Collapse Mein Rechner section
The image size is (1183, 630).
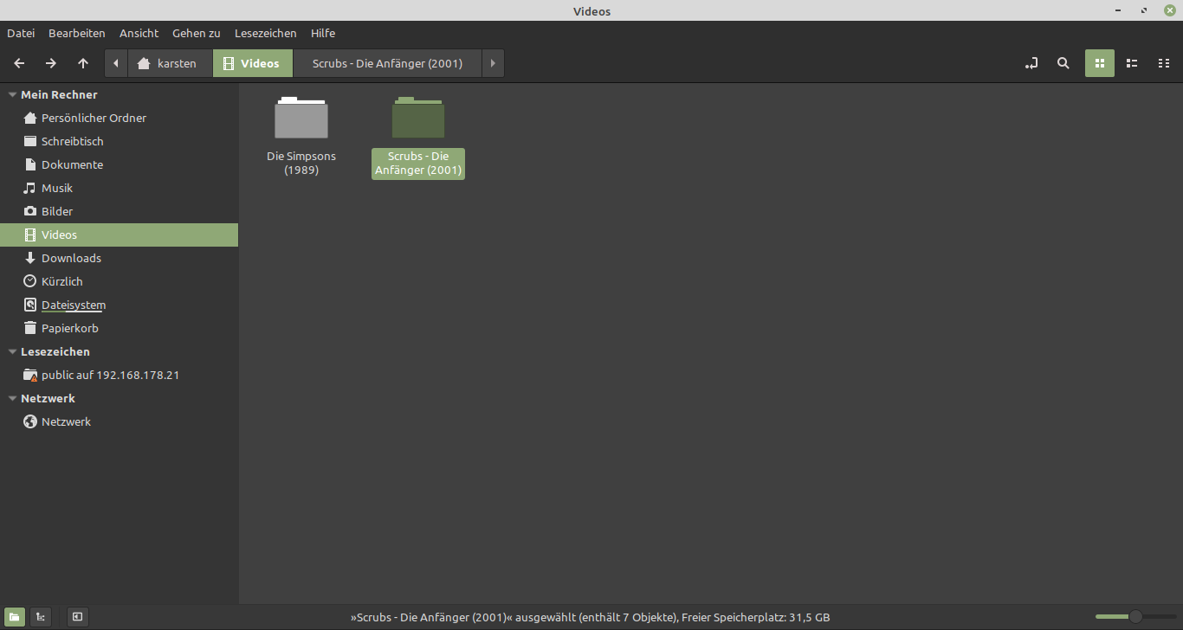[12, 94]
